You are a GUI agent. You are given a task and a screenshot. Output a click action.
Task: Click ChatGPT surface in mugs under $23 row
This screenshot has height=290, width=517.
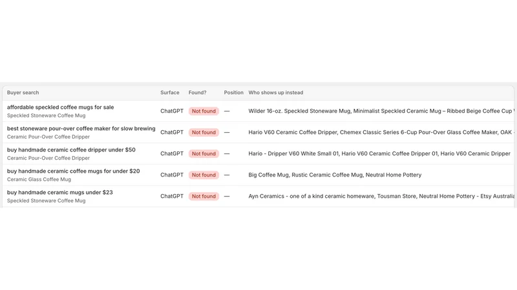[x=172, y=197]
